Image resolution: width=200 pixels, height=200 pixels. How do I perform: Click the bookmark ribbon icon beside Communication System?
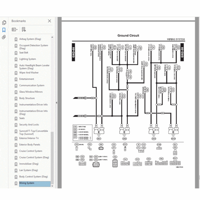tap(16, 86)
